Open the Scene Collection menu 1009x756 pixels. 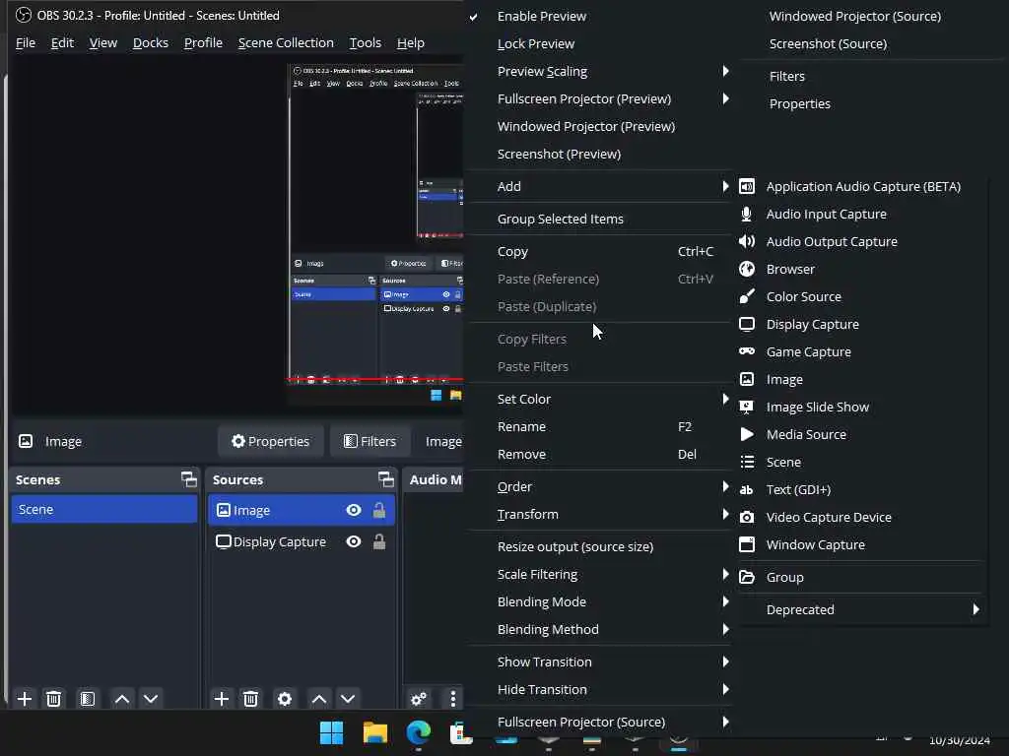click(286, 43)
